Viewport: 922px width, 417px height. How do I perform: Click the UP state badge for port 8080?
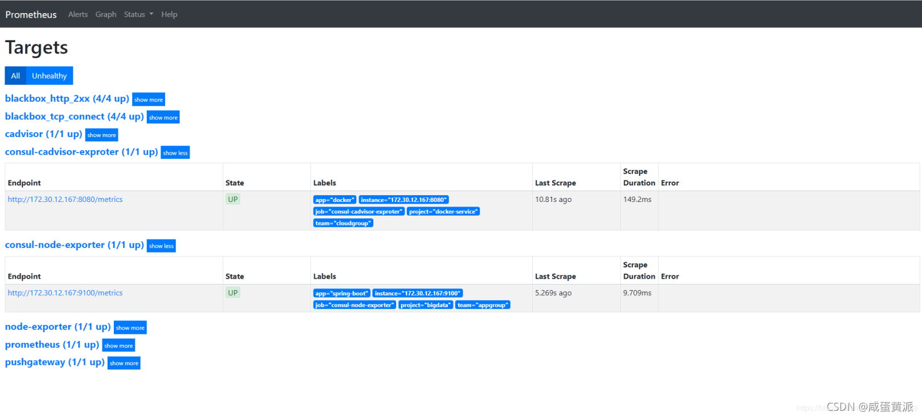[x=233, y=199]
